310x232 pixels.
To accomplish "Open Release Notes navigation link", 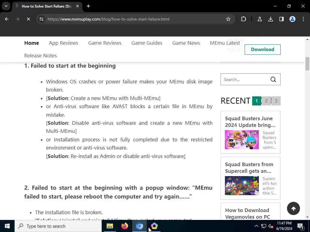I will pyautogui.click(x=41, y=56).
